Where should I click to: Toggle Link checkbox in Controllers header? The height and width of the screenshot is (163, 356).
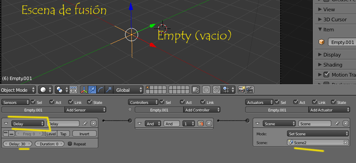click(x=203, y=102)
